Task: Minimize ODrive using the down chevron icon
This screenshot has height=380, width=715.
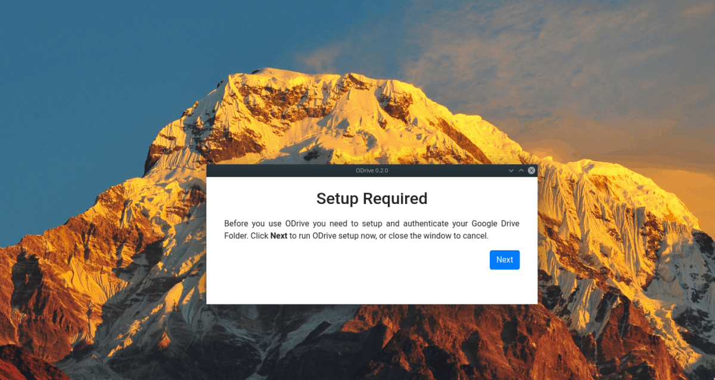Action: pyautogui.click(x=511, y=170)
